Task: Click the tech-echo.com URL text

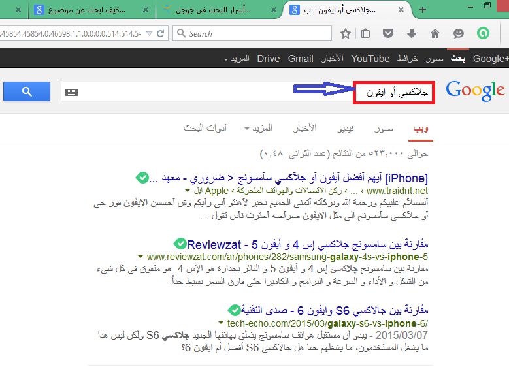Action: click(327, 323)
